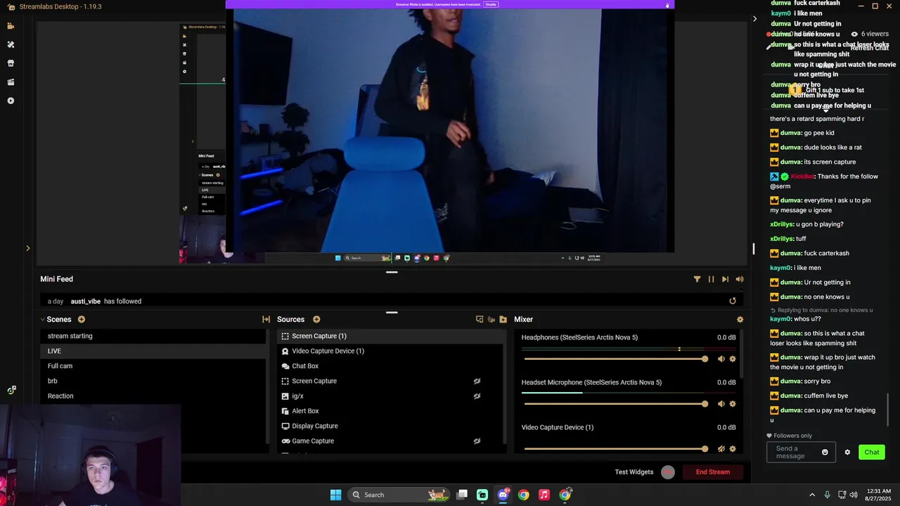Click the source filter icon in Sources header

[480, 319]
